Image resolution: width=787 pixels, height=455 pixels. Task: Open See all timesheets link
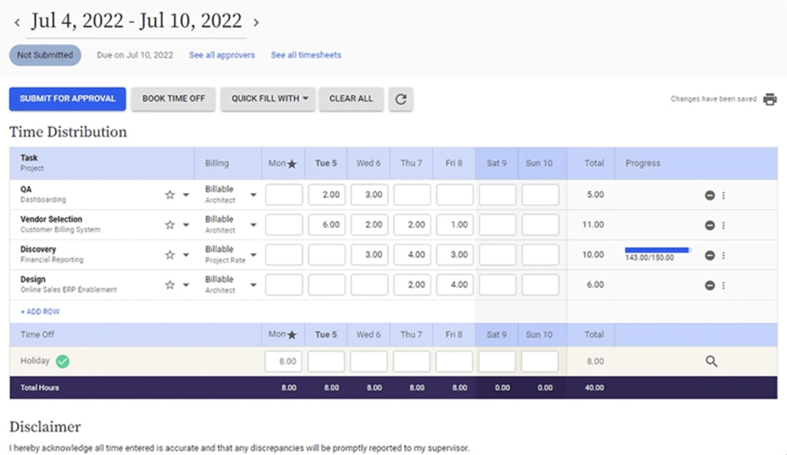pos(306,55)
